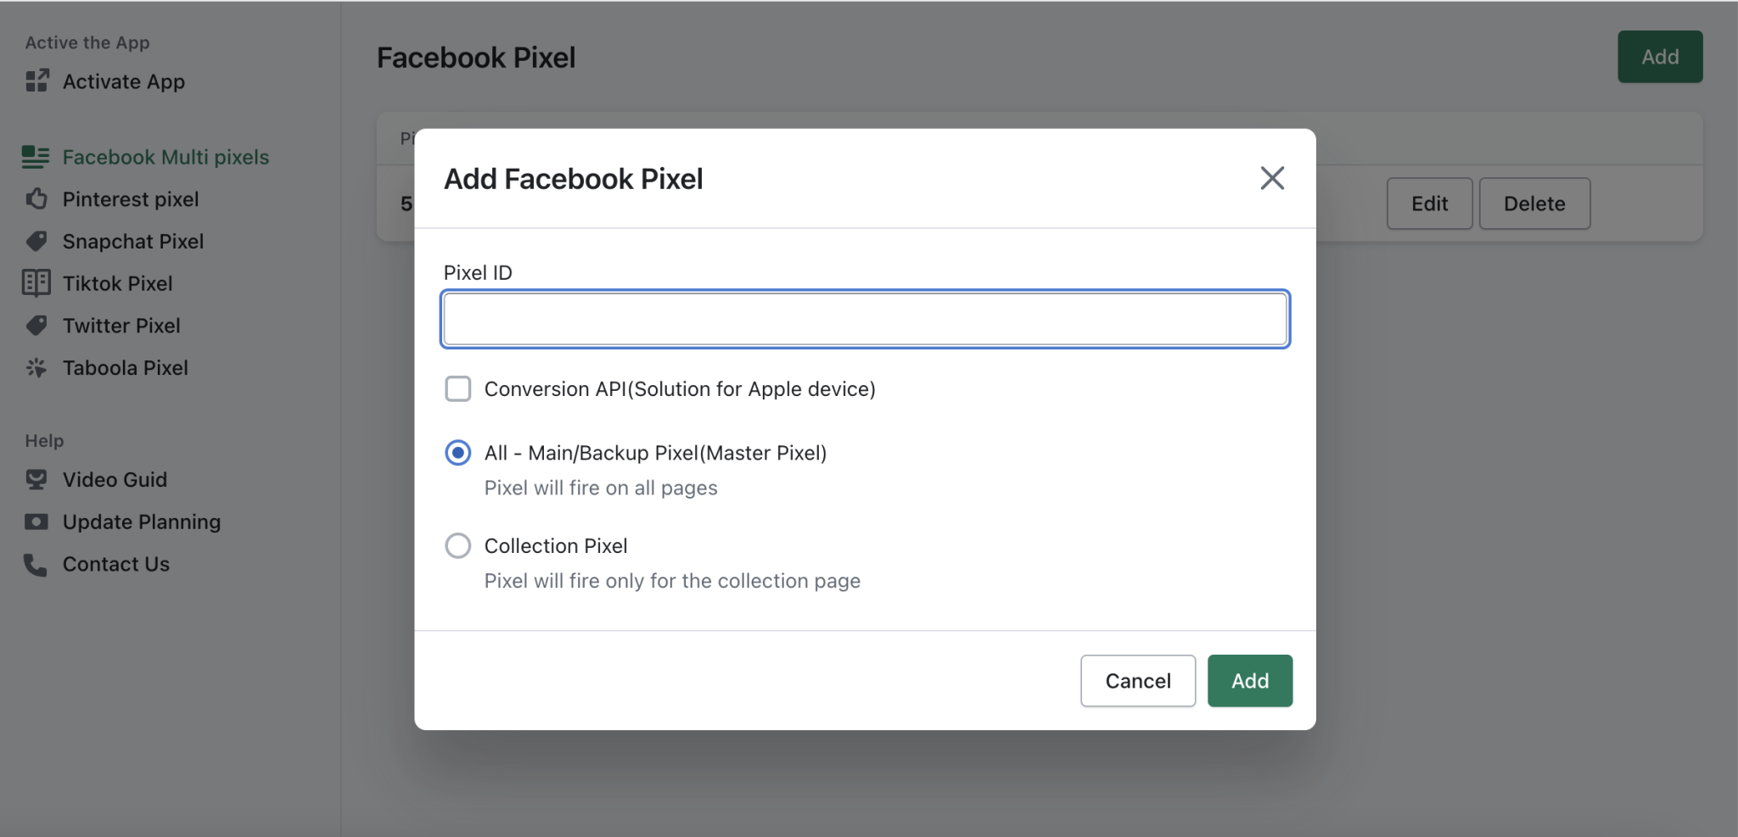This screenshot has height=837, width=1738.
Task: Select the Pinterest pixel thumbs-up icon
Action: coord(35,198)
